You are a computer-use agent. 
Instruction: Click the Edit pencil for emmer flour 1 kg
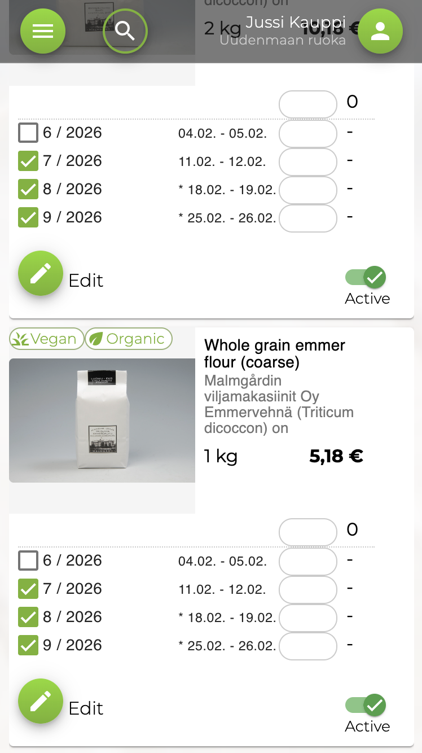pyautogui.click(x=40, y=702)
